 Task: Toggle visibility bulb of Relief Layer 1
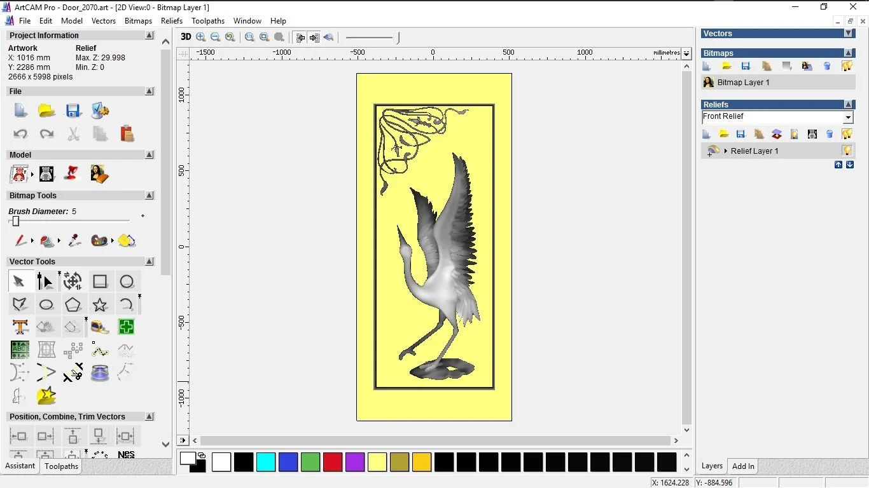pyautogui.click(x=847, y=151)
